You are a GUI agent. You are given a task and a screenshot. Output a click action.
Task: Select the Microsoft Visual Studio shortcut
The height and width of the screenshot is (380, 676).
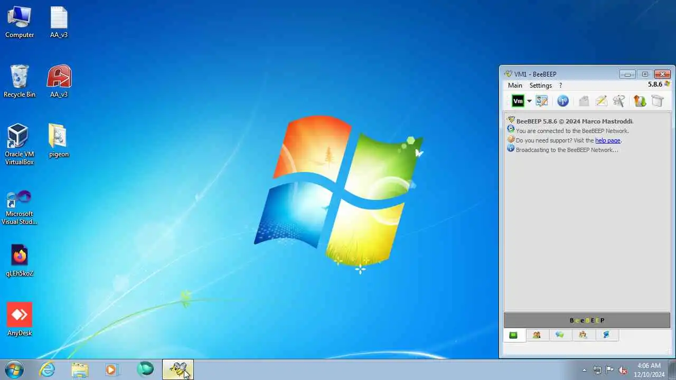tap(20, 207)
